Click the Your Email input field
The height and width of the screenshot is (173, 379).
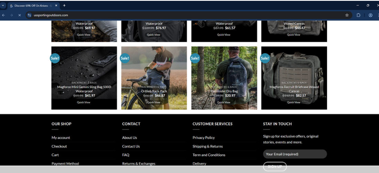[x=295, y=154]
